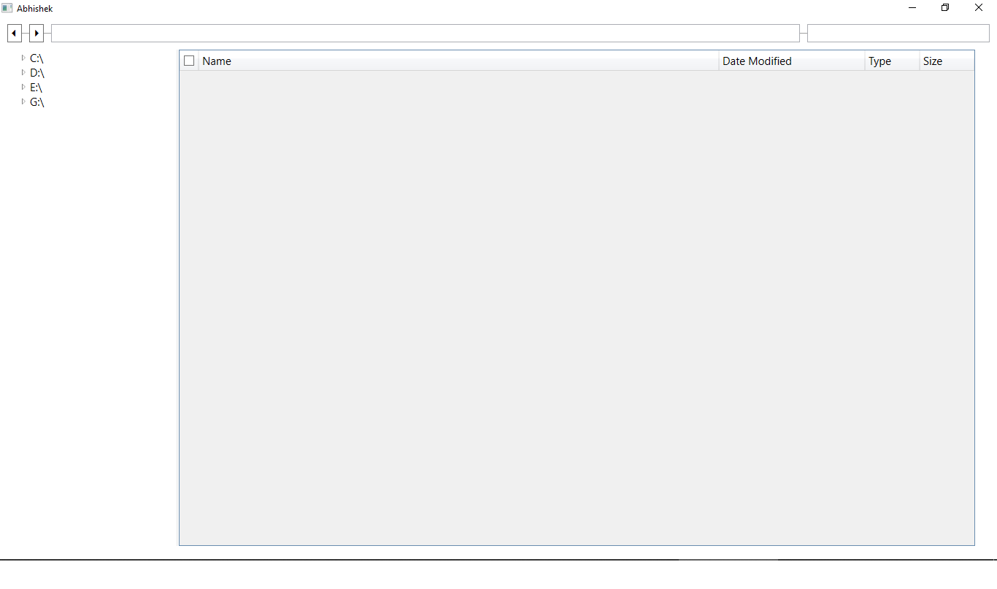Image resolution: width=997 pixels, height=589 pixels.
Task: Expand the G:\ drive node
Action: [x=23, y=102]
